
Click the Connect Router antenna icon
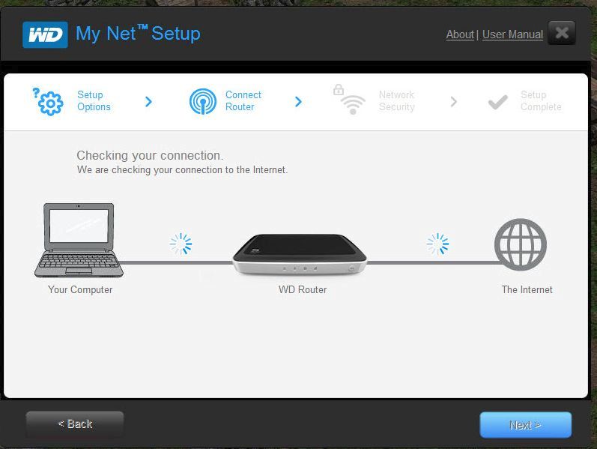click(203, 101)
